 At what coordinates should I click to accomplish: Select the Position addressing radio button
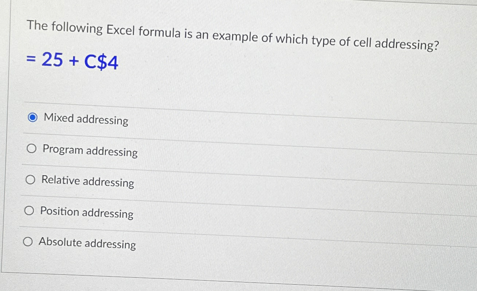(29, 211)
